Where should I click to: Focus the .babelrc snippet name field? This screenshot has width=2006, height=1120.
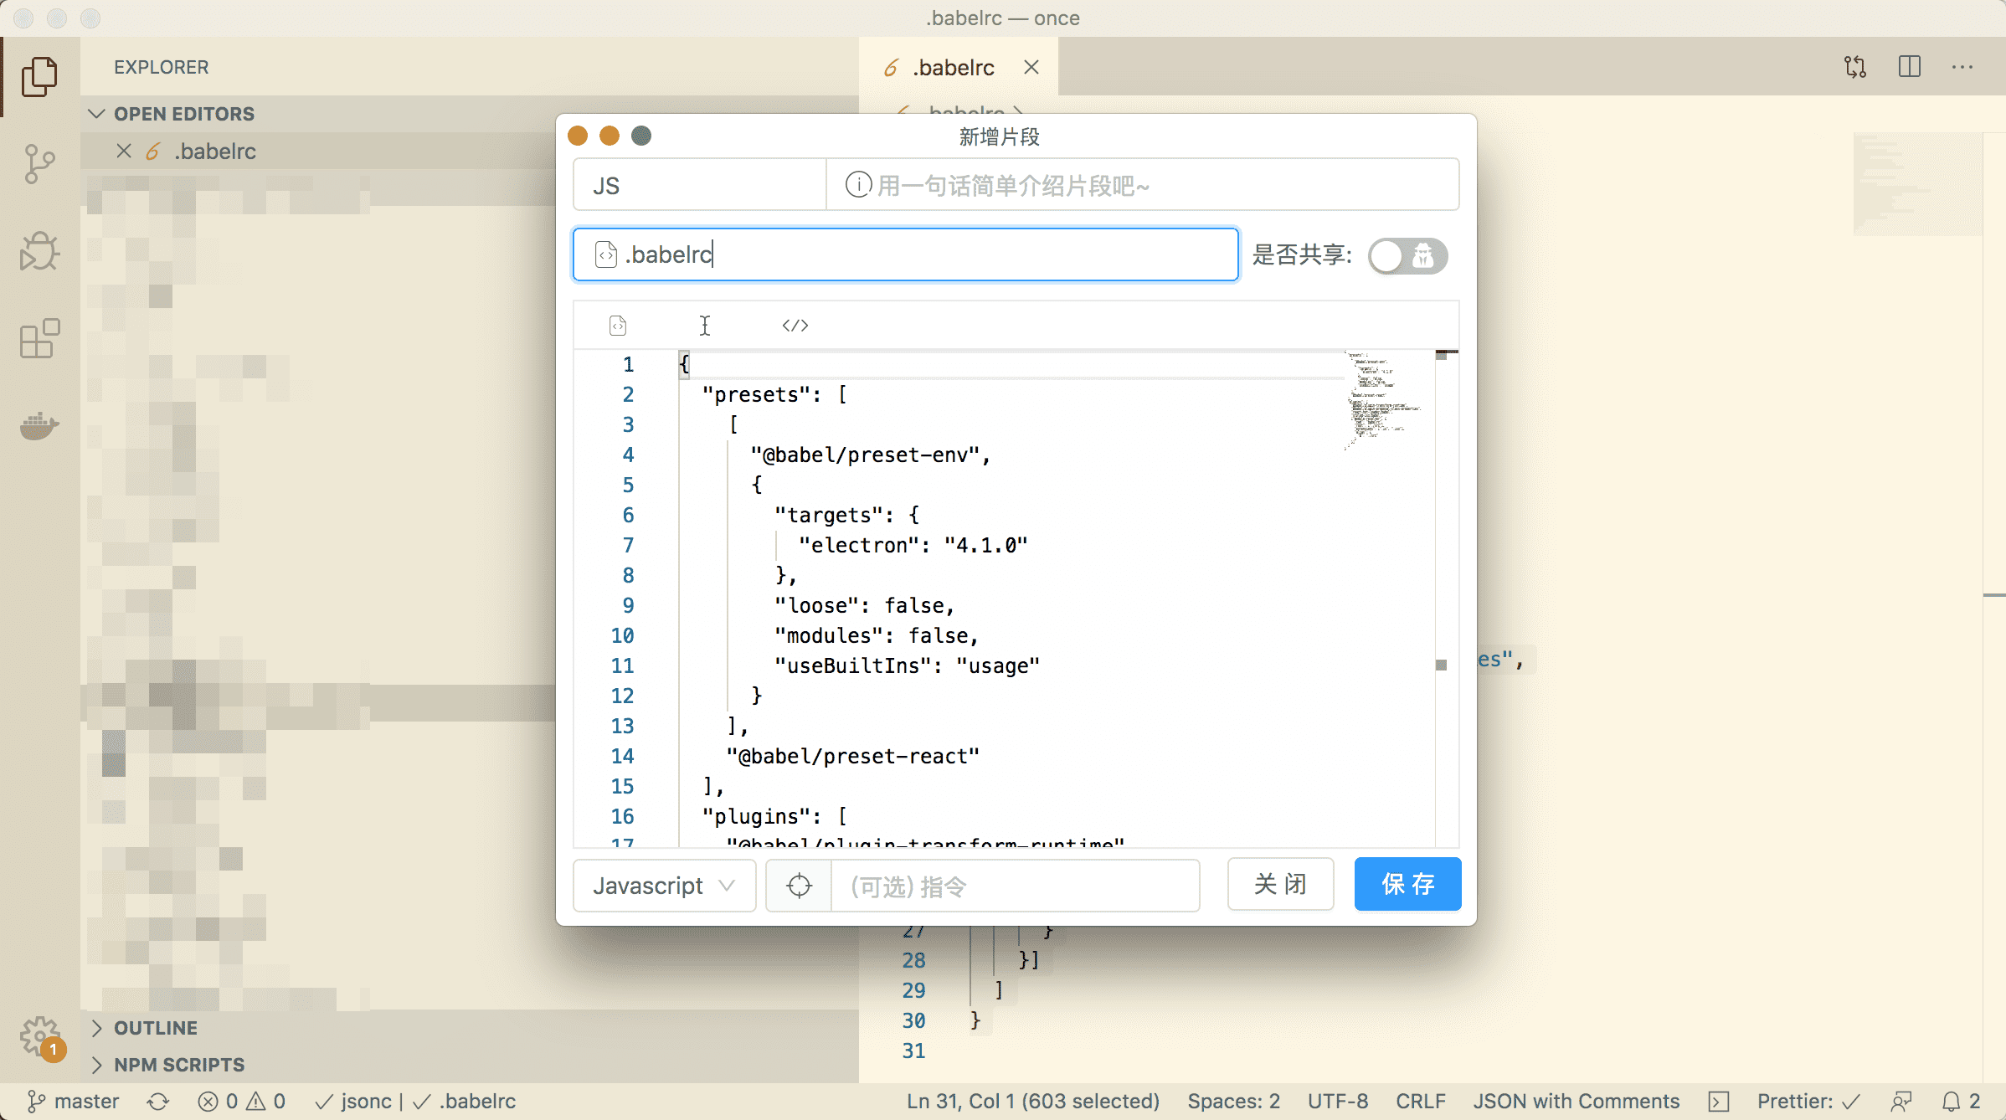tap(906, 254)
